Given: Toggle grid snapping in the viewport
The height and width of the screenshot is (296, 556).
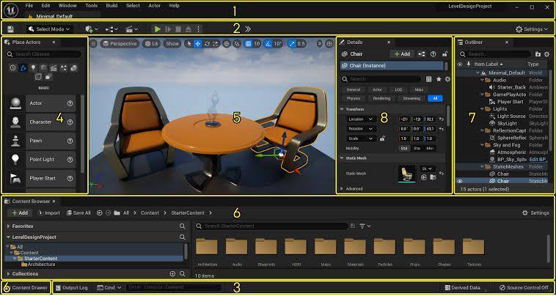Looking at the screenshot, I should (248, 43).
